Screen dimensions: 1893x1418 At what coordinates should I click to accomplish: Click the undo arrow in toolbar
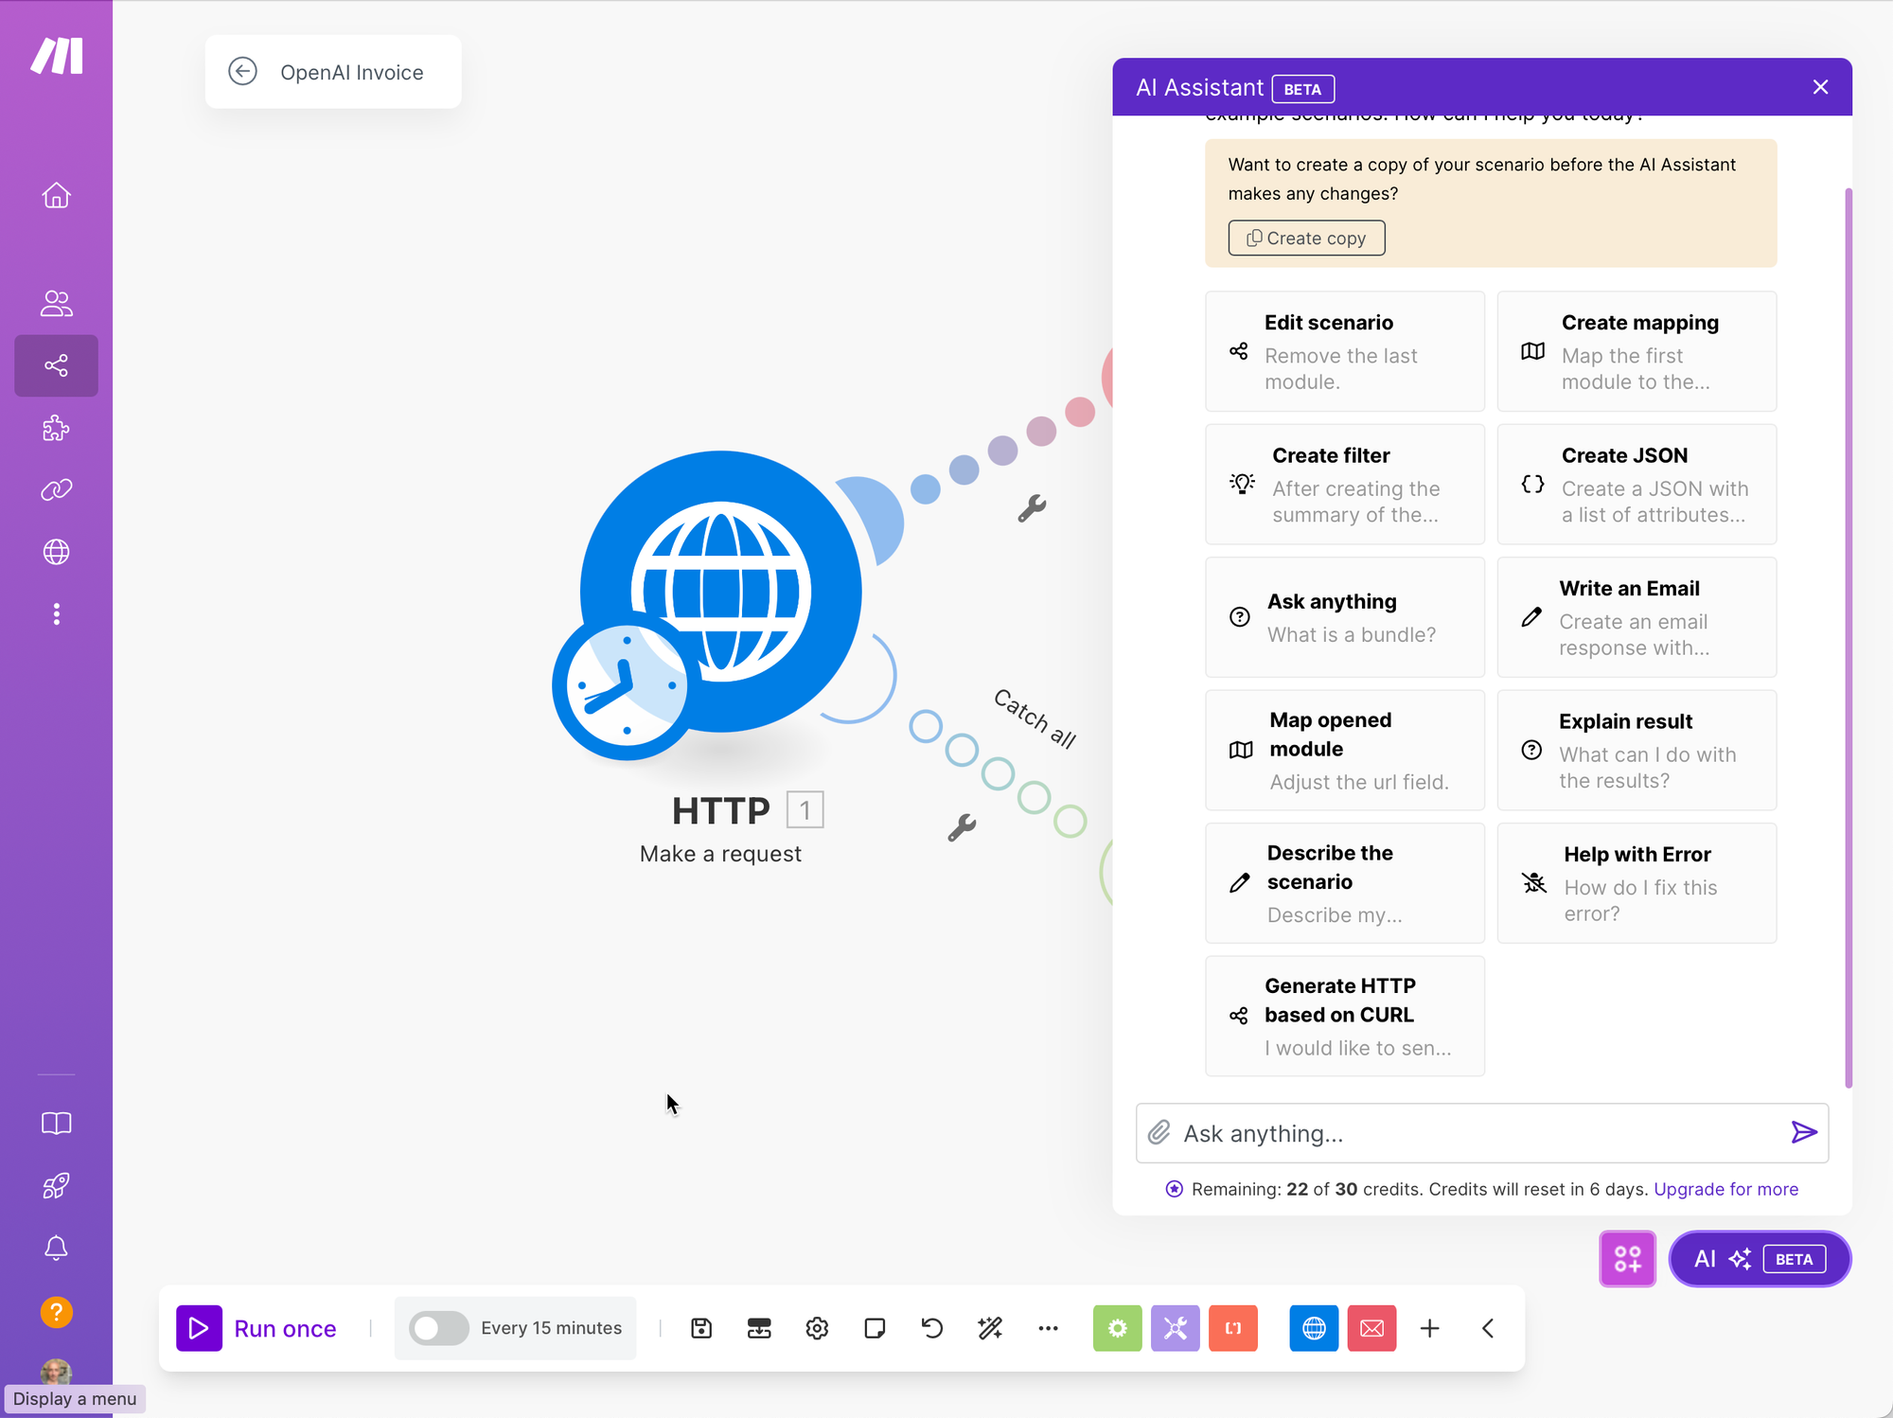(x=932, y=1328)
